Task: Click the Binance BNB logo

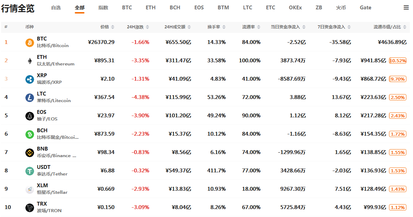Action: (x=30, y=152)
